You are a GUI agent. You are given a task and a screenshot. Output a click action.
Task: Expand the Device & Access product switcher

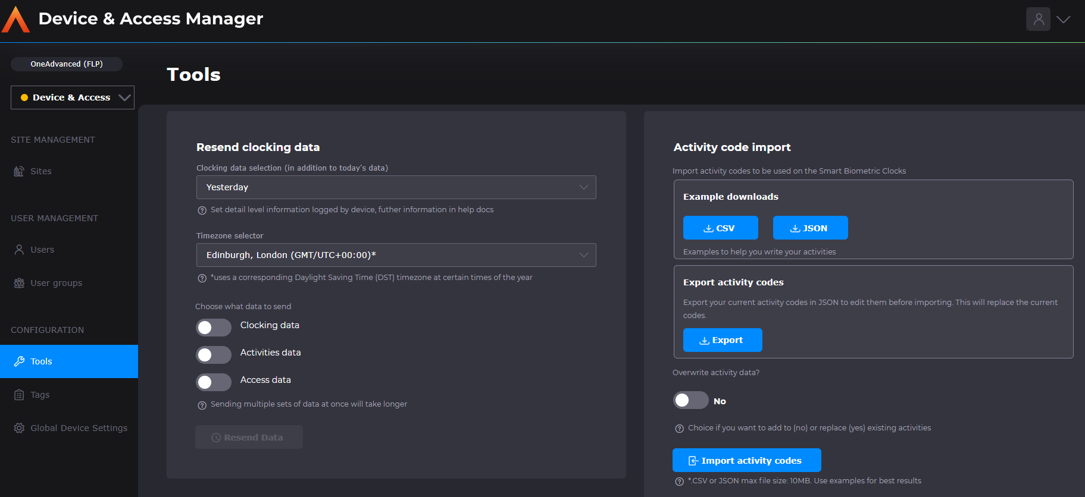click(73, 97)
